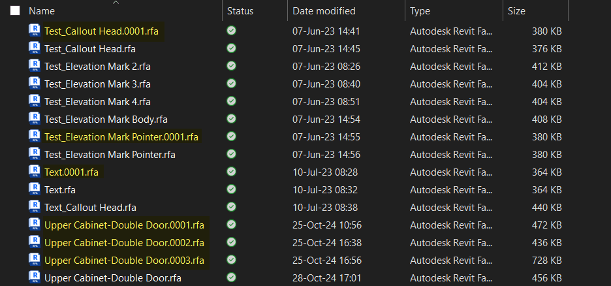Viewport: 611px width, 286px height.
Task: Click the Revit icon of Upper Cabinet-Double Door.0002.rfa
Action: click(x=35, y=242)
